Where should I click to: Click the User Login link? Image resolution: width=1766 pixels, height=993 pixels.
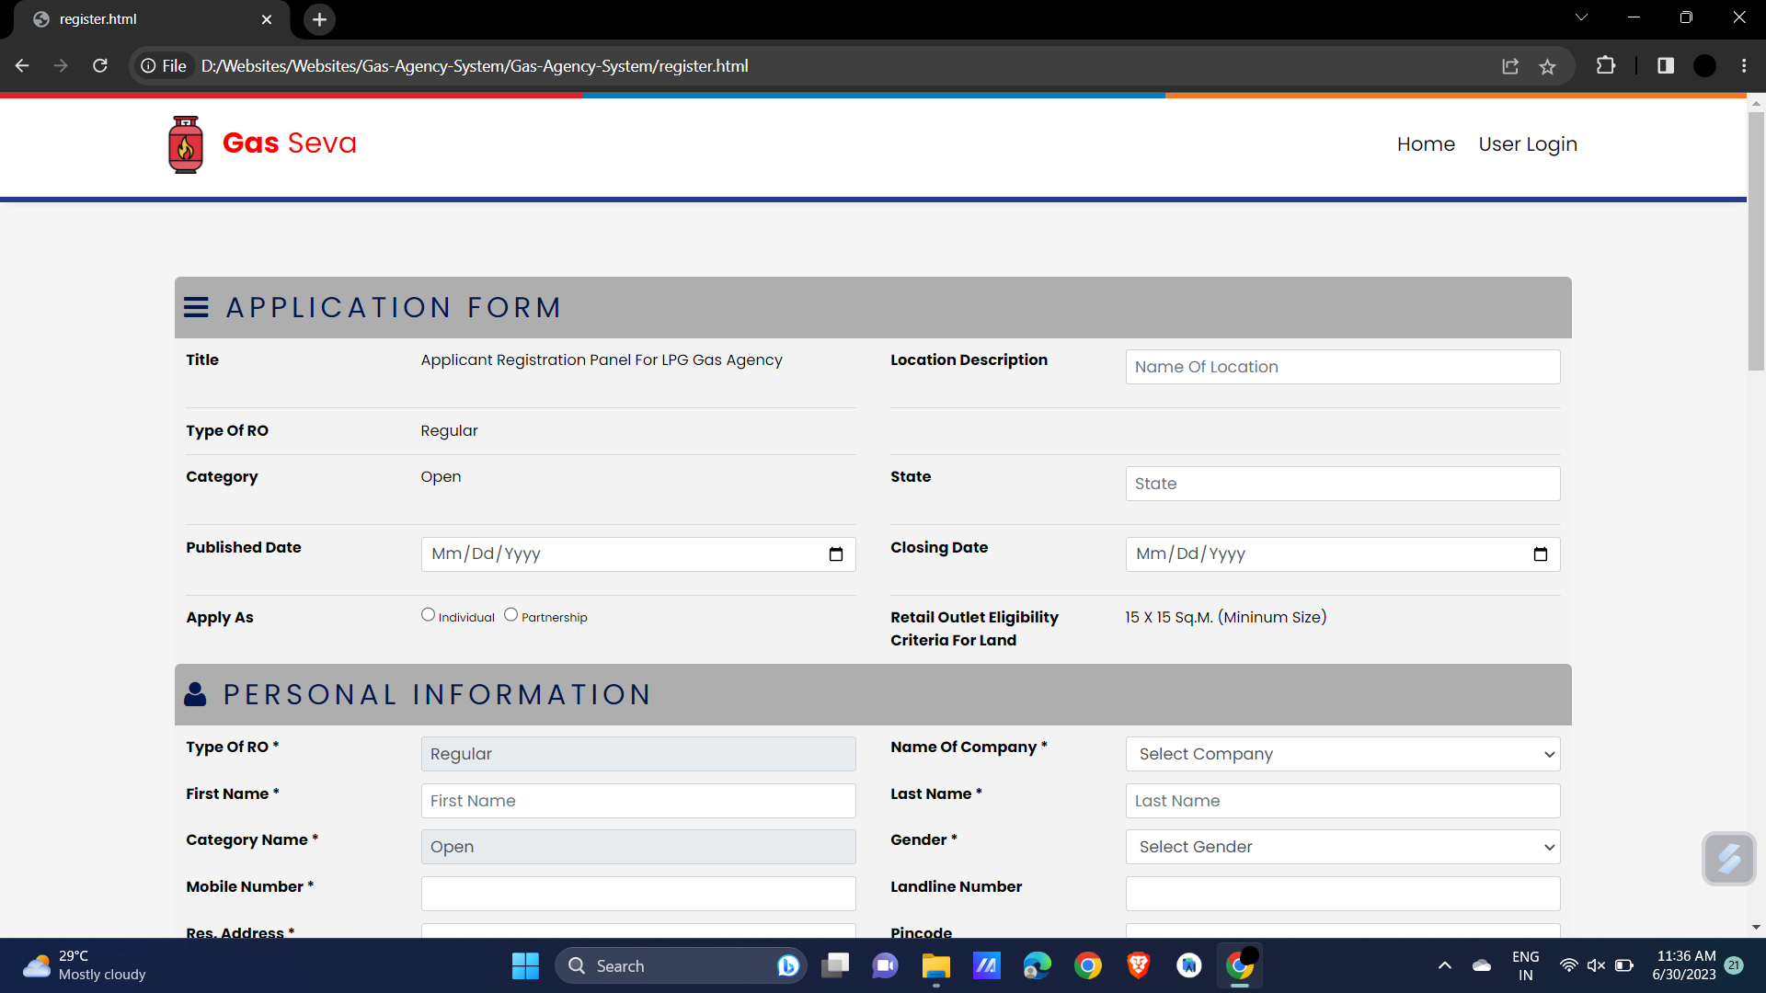click(x=1527, y=144)
